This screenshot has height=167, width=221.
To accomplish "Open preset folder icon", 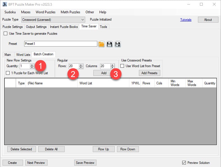I will pyautogui.click(x=102, y=44).
